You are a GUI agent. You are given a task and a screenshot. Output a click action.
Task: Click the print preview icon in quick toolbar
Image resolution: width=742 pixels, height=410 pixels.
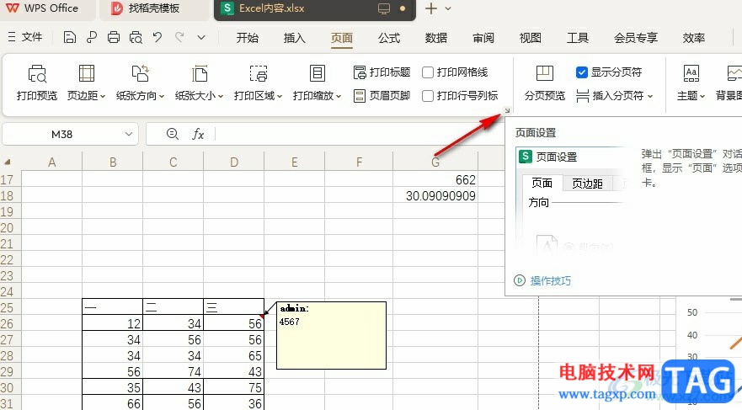[136, 37]
